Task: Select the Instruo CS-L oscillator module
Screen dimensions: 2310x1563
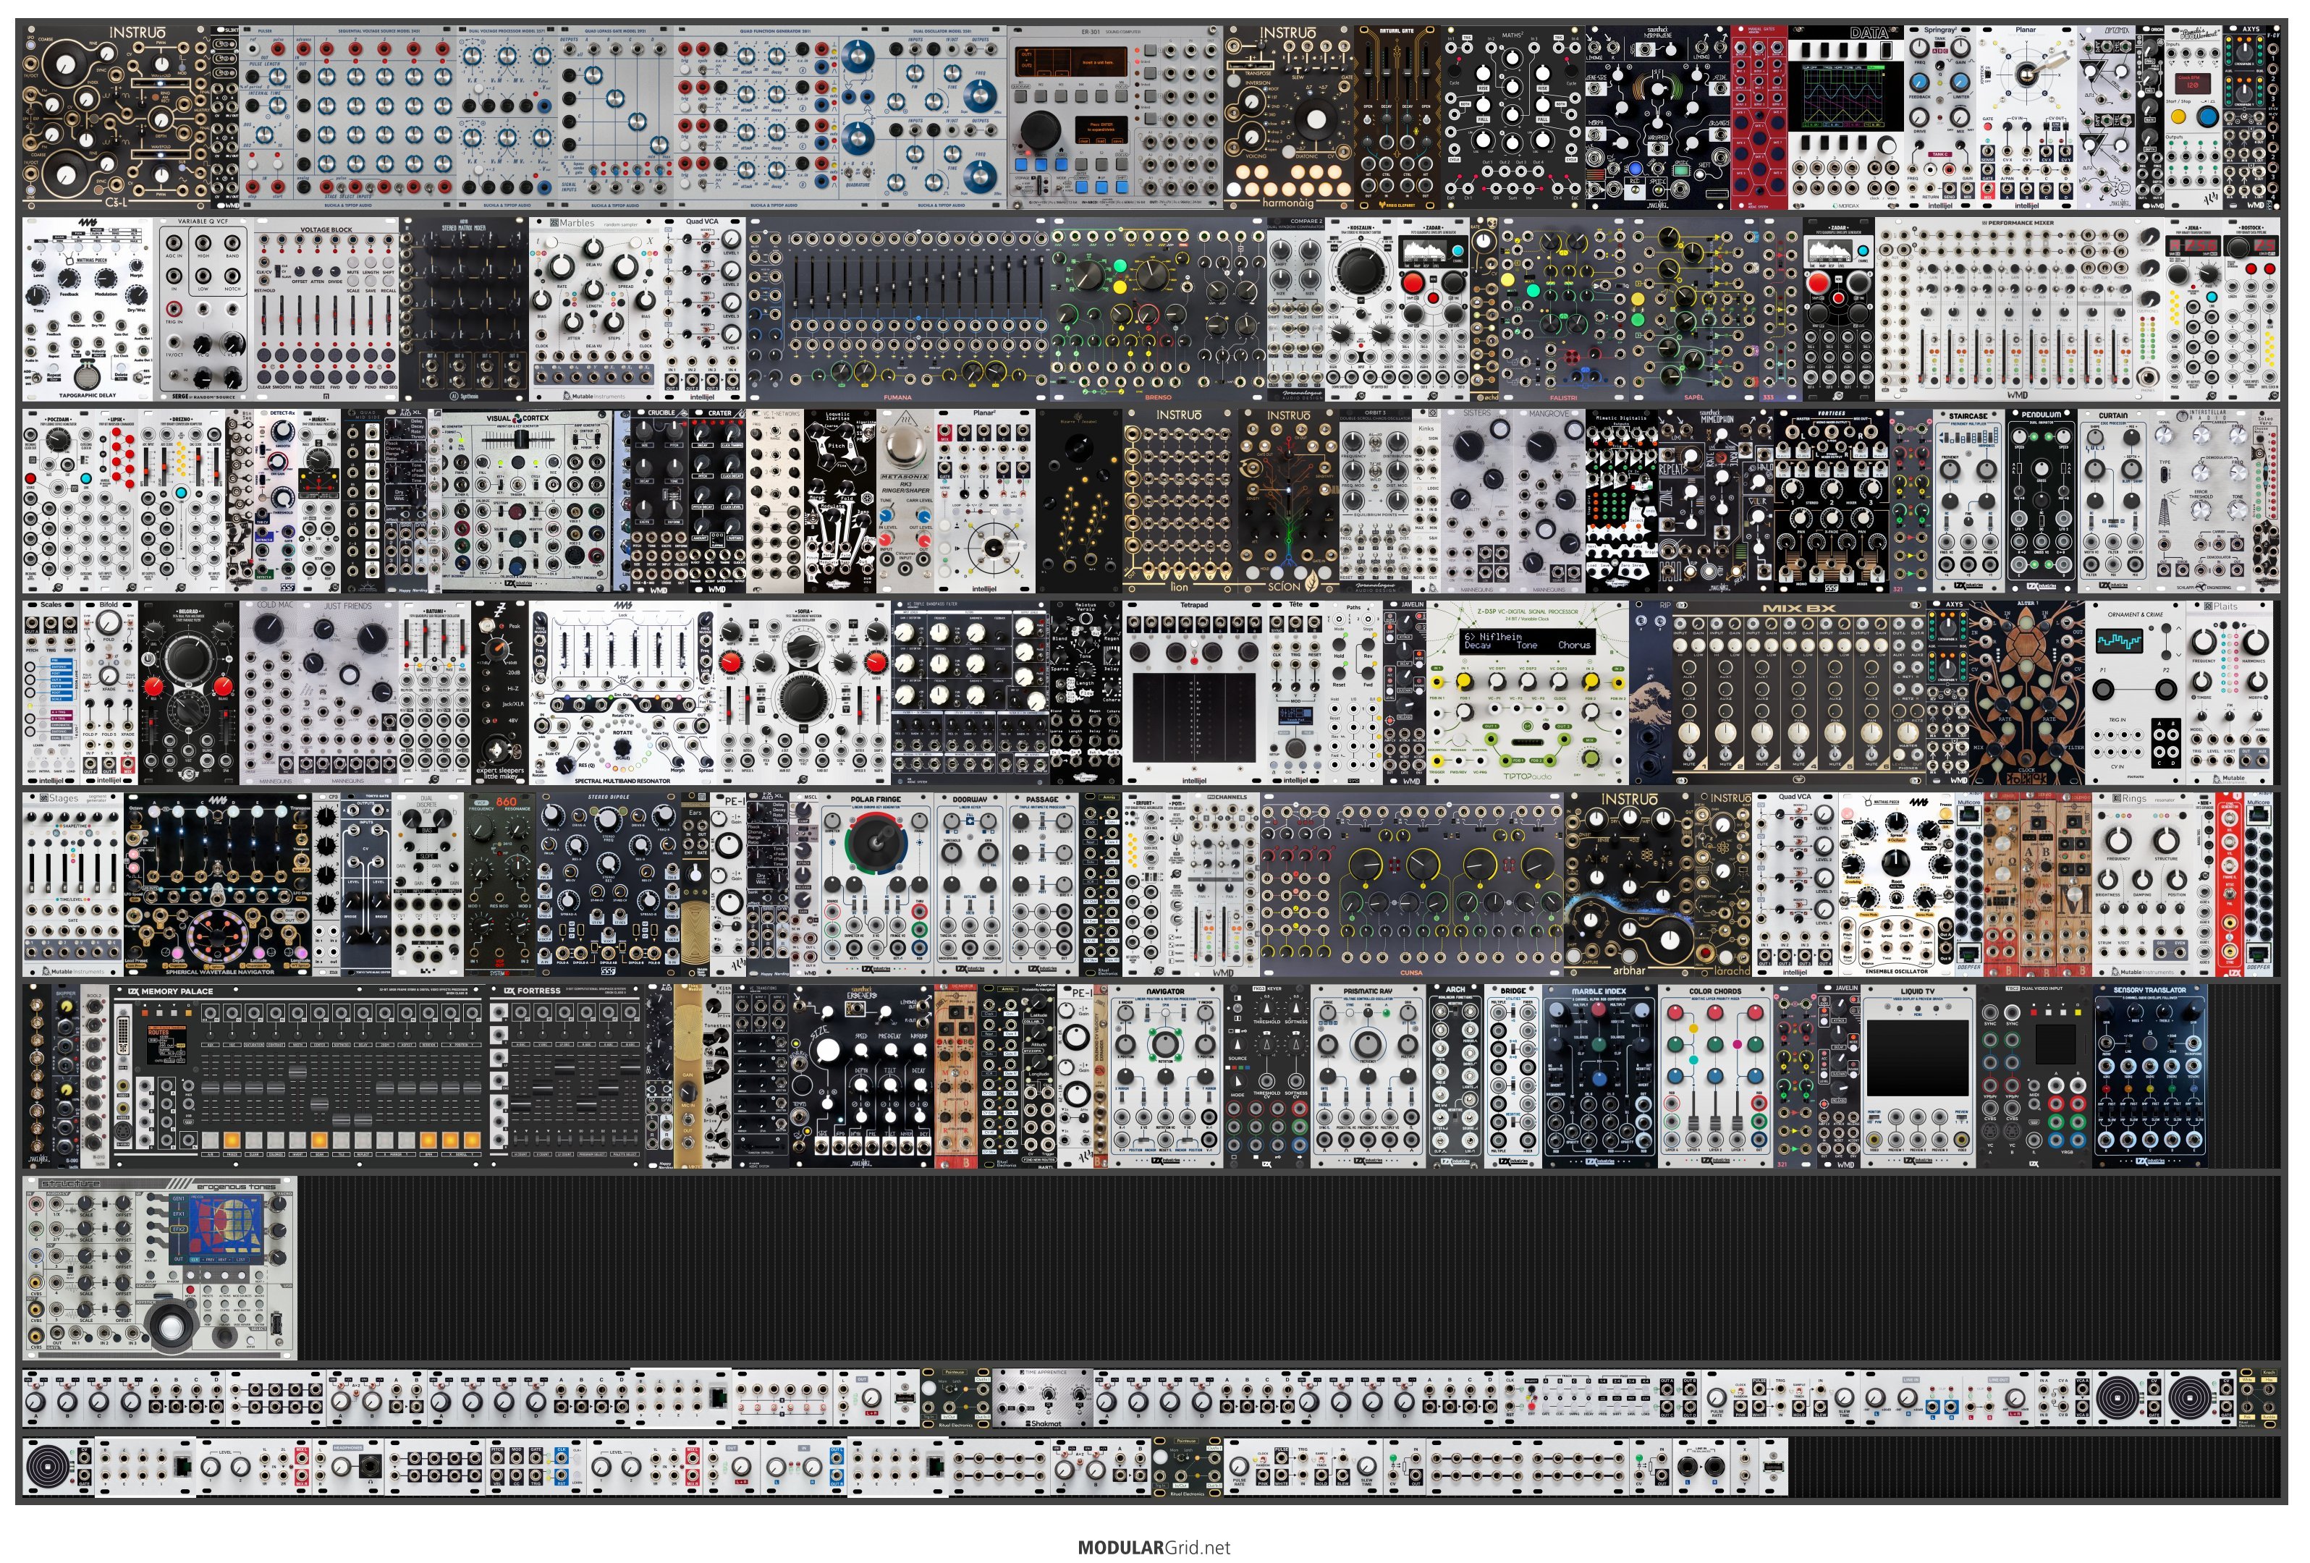Action: pos(117,117)
